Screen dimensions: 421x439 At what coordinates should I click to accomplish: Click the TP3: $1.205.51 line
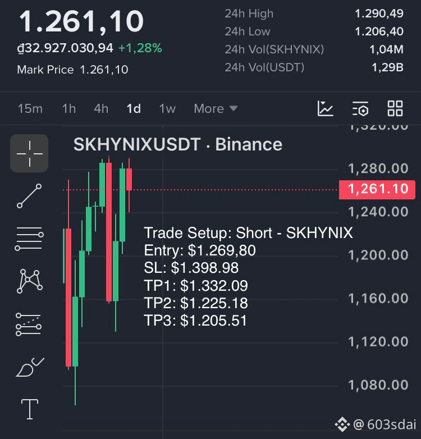point(195,321)
